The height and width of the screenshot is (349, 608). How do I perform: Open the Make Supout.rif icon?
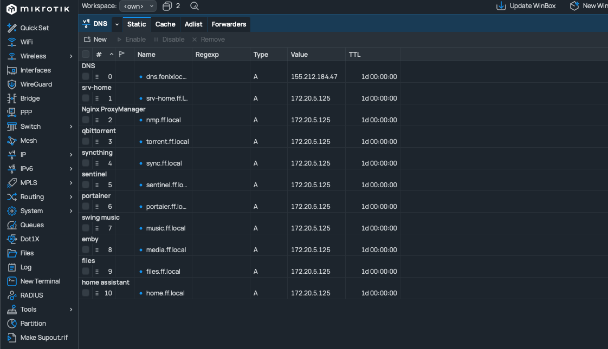pyautogui.click(x=11, y=338)
